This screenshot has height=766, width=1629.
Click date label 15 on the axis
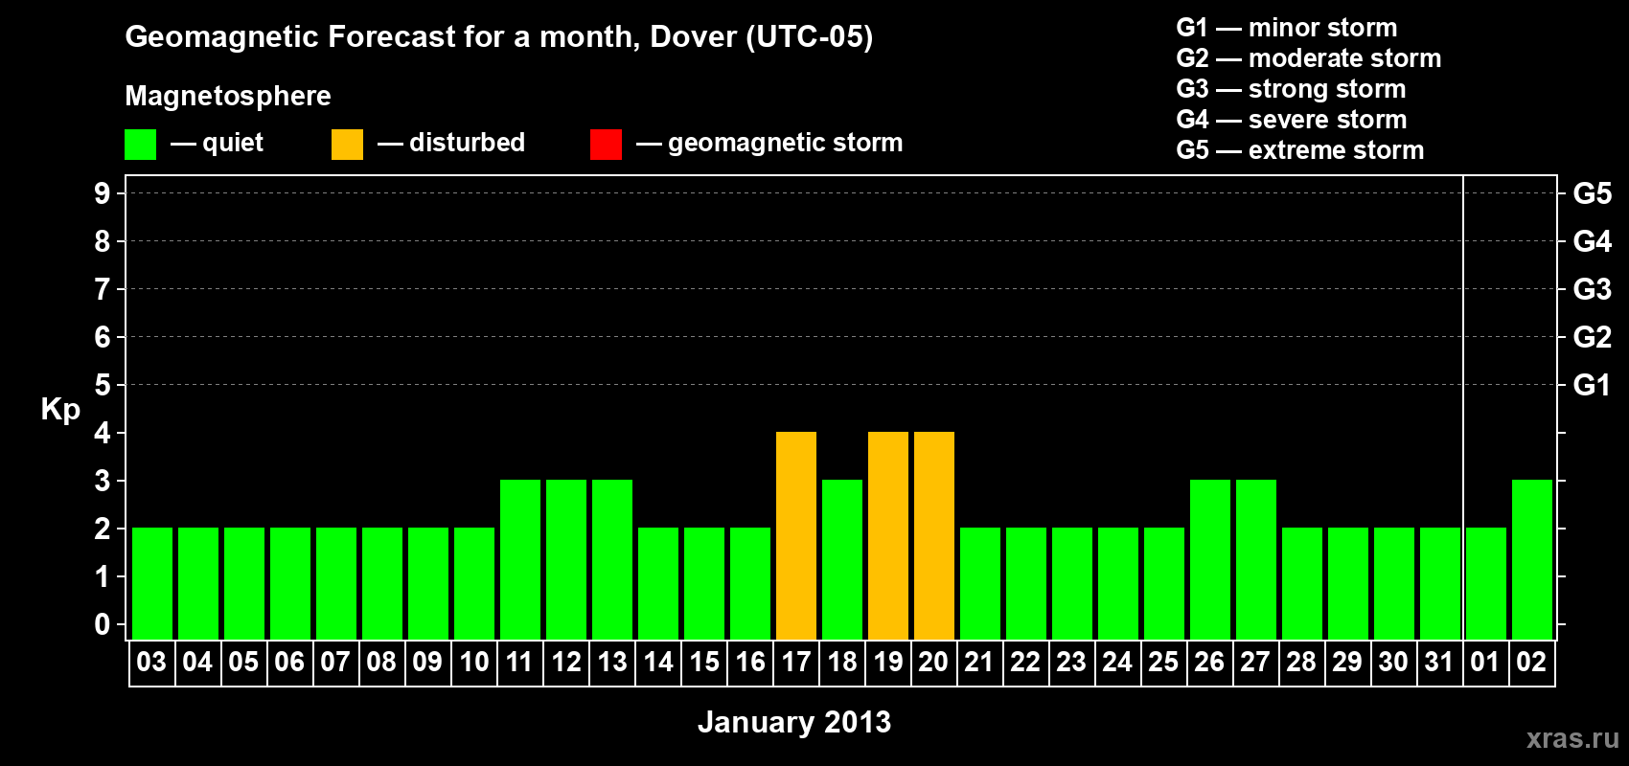(x=703, y=662)
